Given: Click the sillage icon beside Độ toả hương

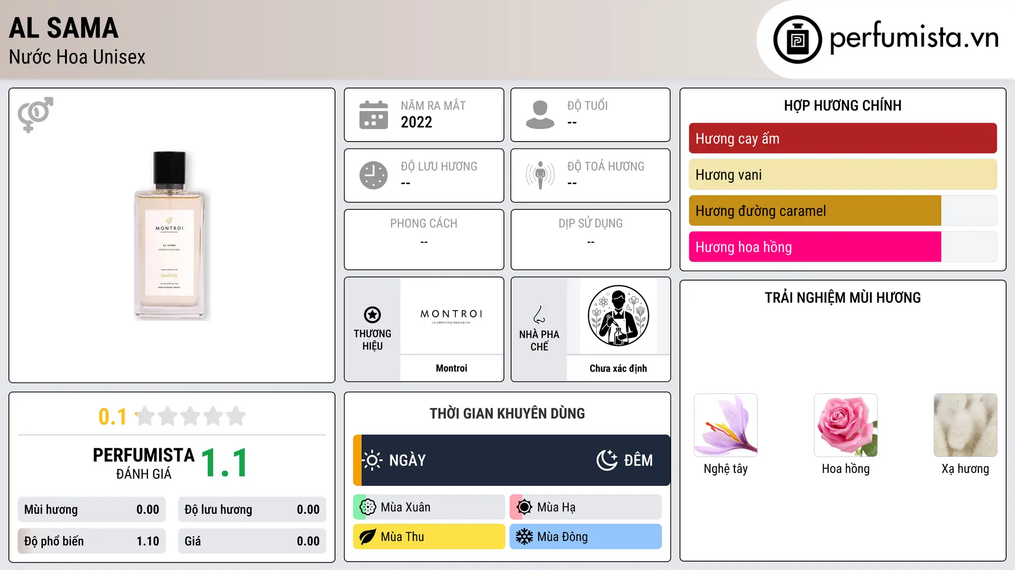Looking at the screenshot, I should [x=540, y=175].
